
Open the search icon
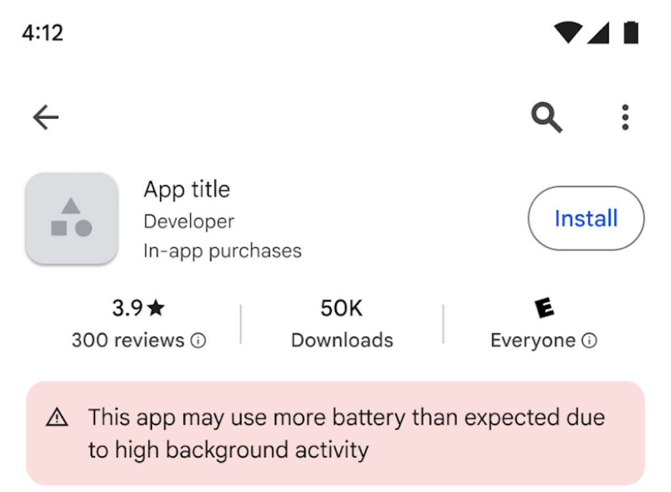point(546,116)
